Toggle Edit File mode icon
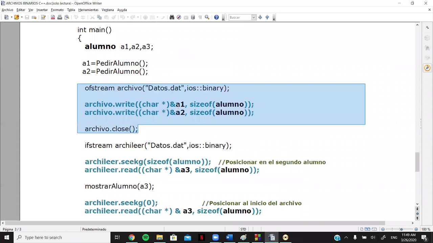 43,17
